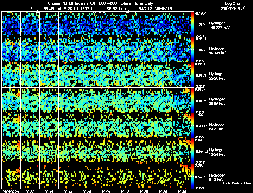Image resolution: width=253 pixels, height=193 pixels.
Task: Click the 'B-field Particle Flow' caption
Action: (236, 183)
